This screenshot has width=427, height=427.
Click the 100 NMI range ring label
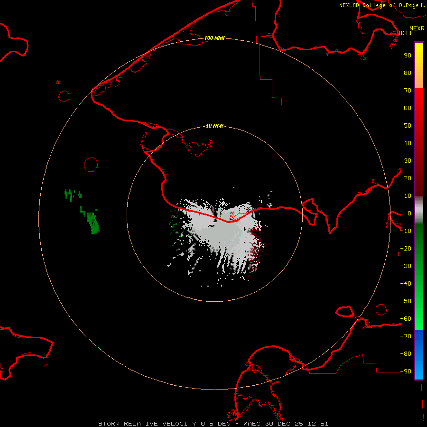[214, 38]
